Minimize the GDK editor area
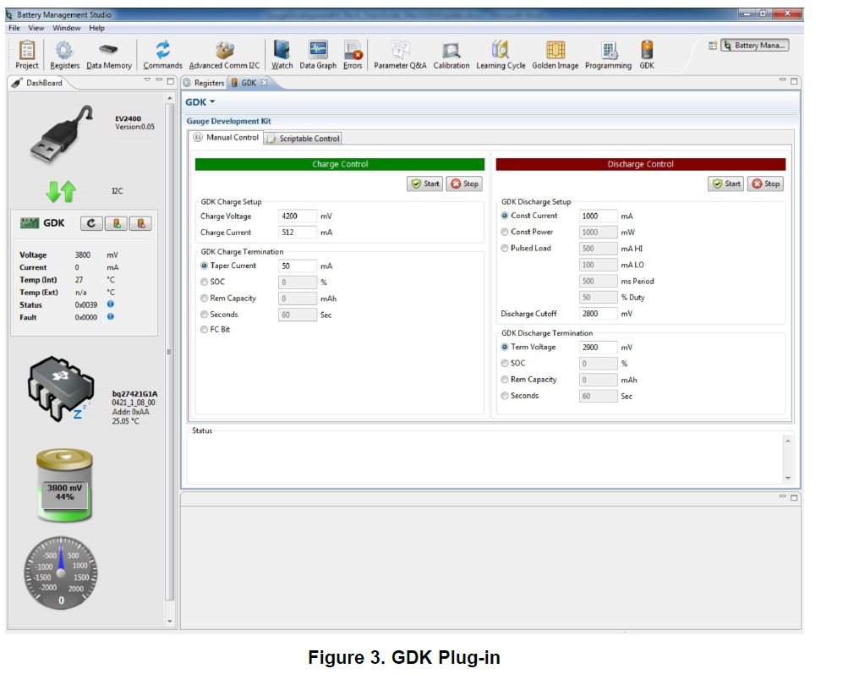Screen dimensions: 854x674 [782, 79]
